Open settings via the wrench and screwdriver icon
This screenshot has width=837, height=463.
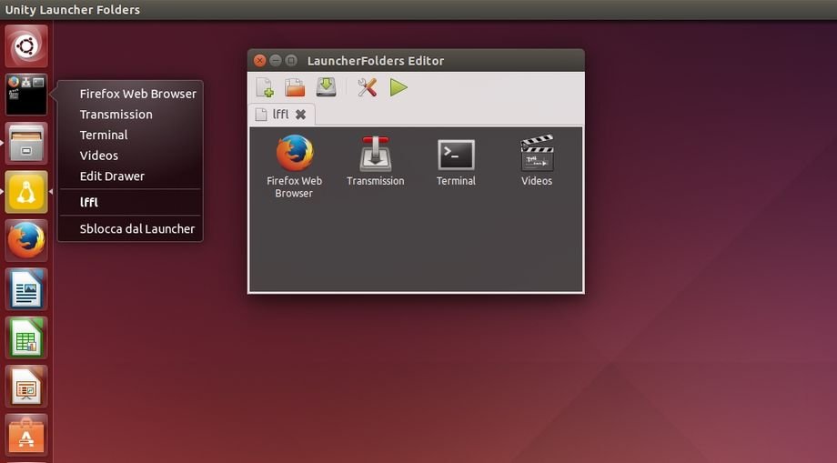coord(367,87)
